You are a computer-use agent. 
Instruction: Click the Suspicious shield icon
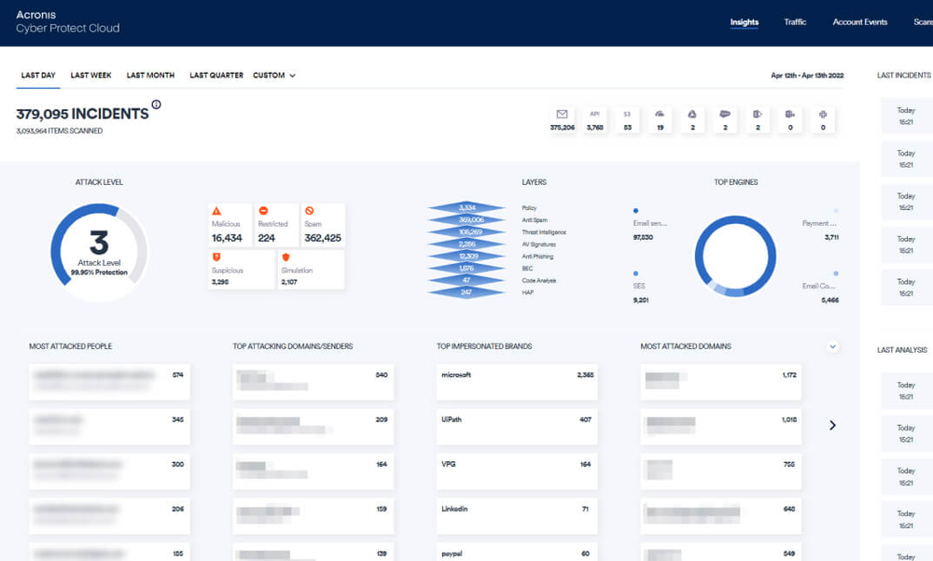click(x=216, y=257)
